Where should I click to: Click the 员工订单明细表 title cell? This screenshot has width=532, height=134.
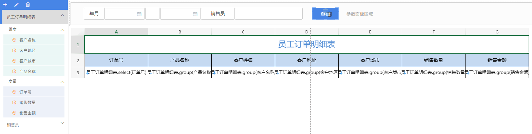pyautogui.click(x=307, y=45)
